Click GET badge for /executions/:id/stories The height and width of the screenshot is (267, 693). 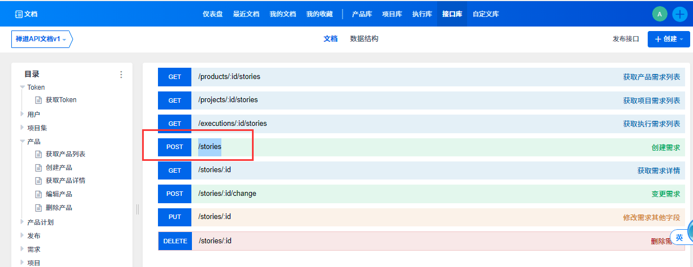point(175,124)
